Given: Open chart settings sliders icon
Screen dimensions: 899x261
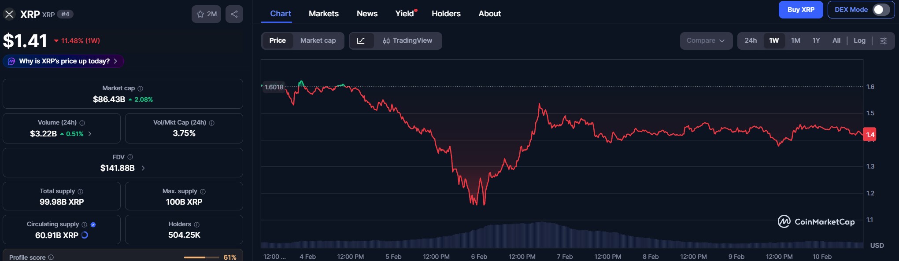Looking at the screenshot, I should pos(883,41).
